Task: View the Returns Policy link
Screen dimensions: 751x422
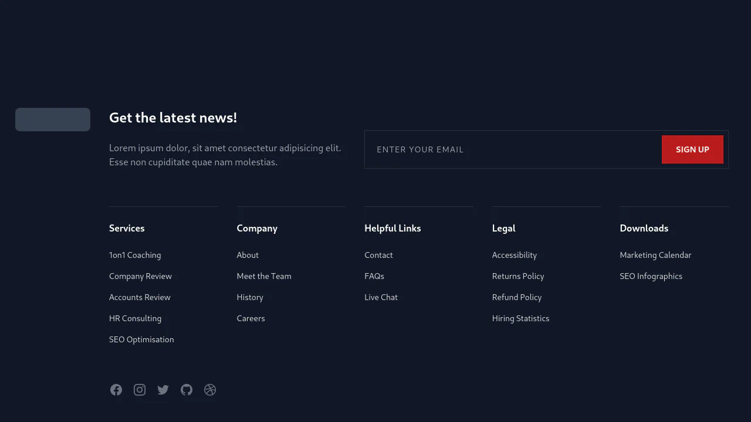Action: pos(518,276)
